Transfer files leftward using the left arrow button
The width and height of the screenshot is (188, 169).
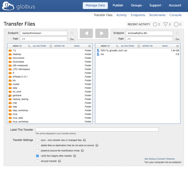pyautogui.click(x=86, y=33)
